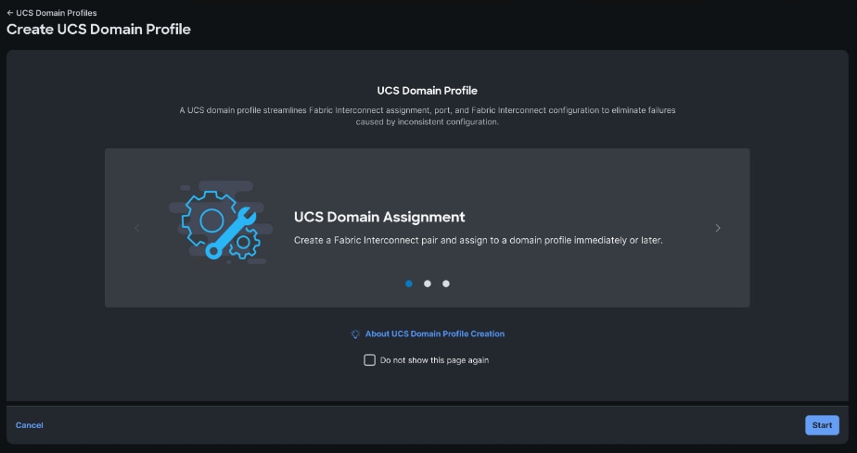Show previous carousel slide with left chevron
Image resolution: width=857 pixels, height=453 pixels.
point(137,228)
